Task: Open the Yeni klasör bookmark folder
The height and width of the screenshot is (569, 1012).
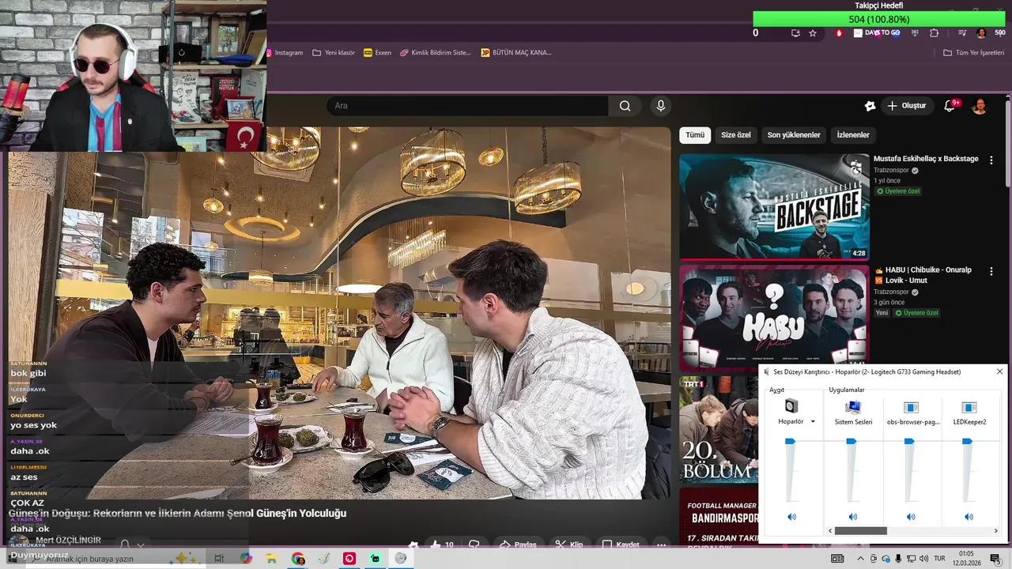Action: 334,53
